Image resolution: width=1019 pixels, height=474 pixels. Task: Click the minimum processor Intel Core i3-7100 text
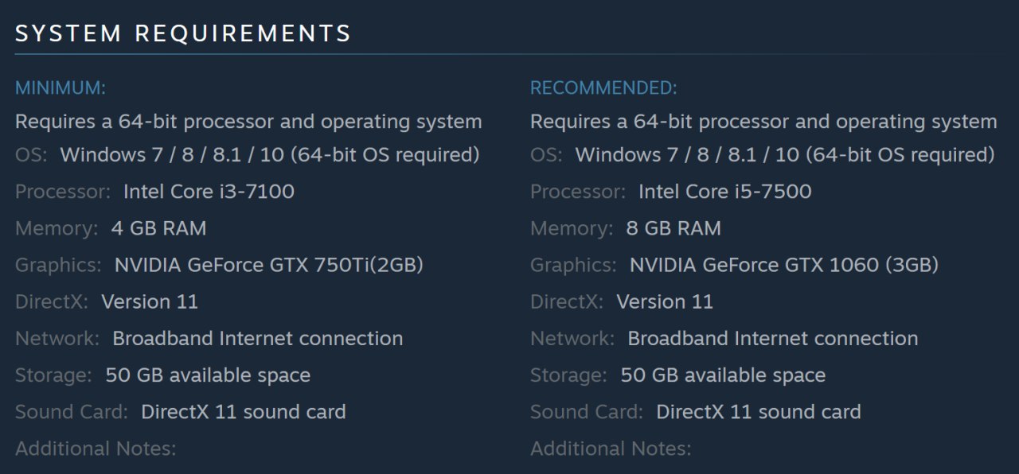209,192
